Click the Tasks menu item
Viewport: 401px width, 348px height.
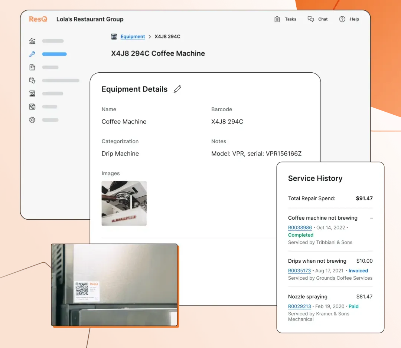pyautogui.click(x=290, y=19)
